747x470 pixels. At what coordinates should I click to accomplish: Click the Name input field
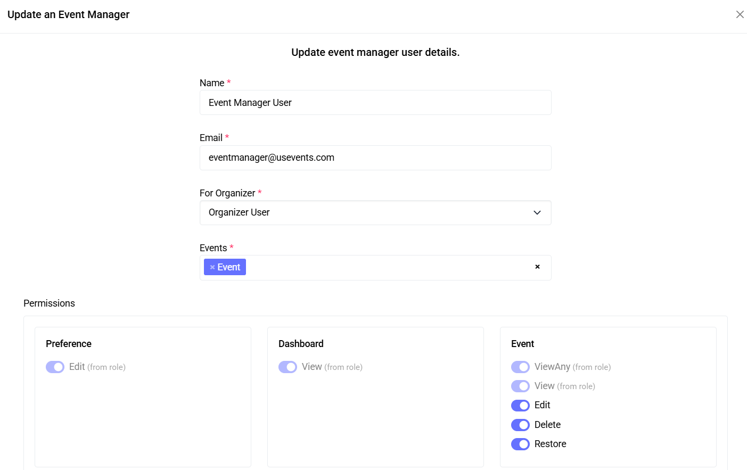(375, 102)
